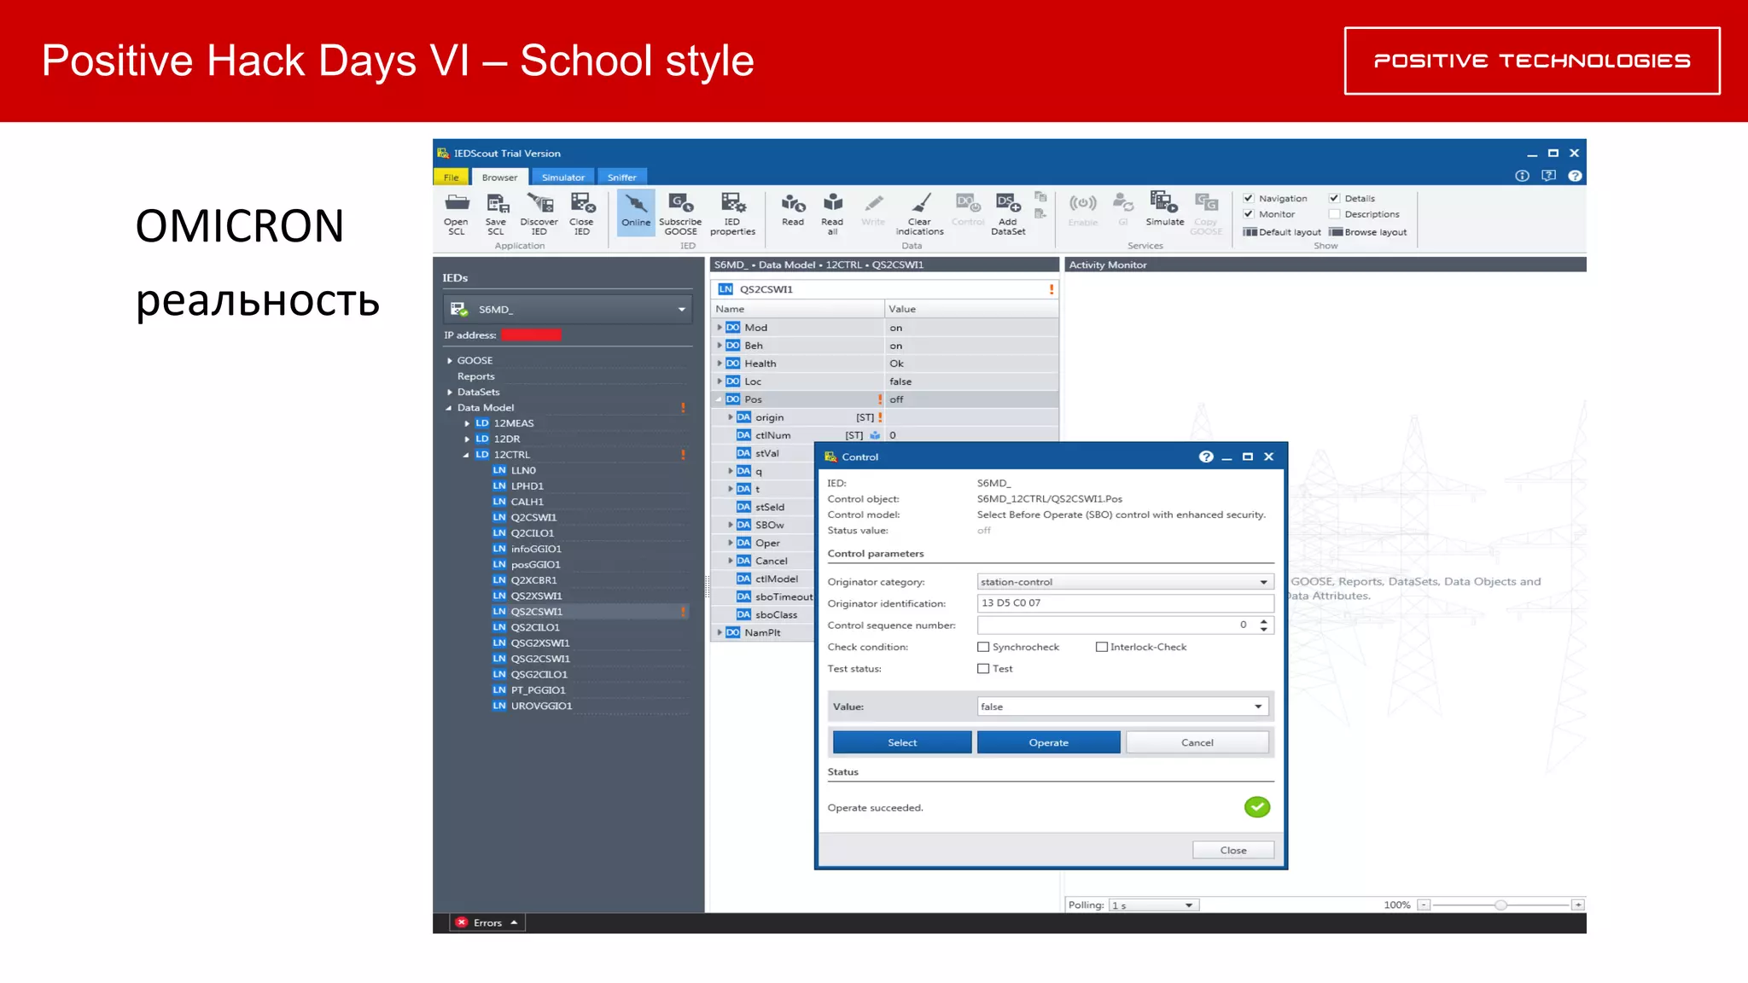Switch to the Sniffer tab
The image size is (1748, 983).
tap(622, 177)
